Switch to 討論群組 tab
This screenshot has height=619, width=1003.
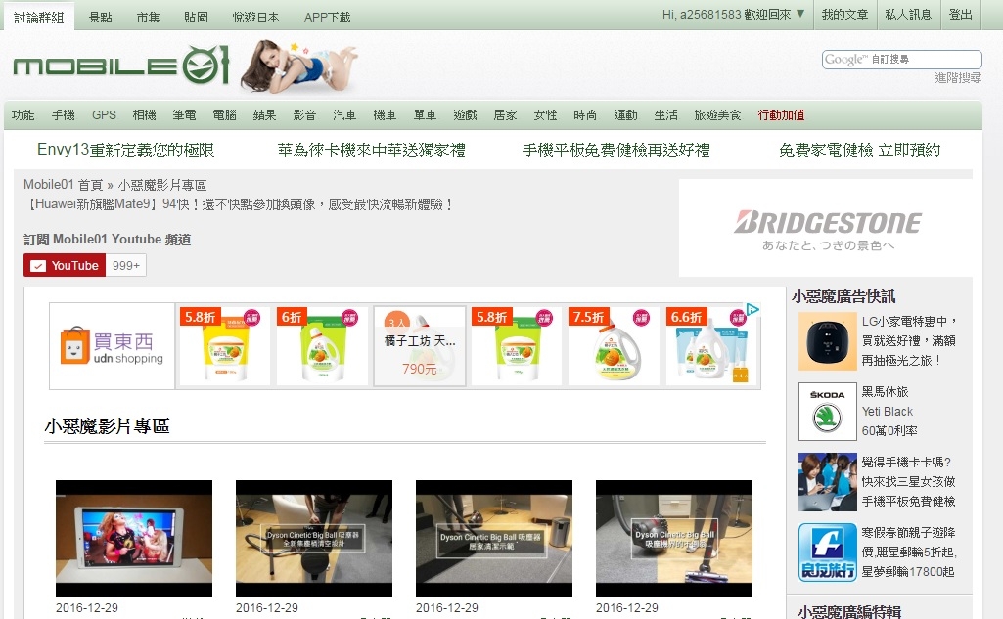pyautogui.click(x=39, y=17)
